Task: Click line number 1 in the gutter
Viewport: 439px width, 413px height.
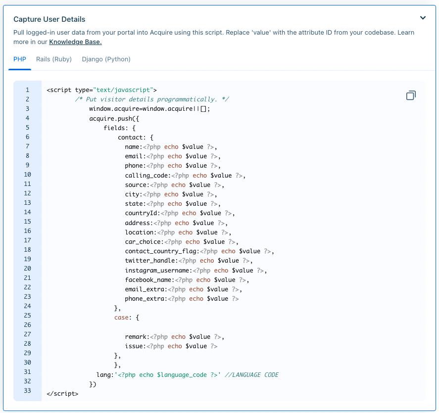Action: (27, 90)
